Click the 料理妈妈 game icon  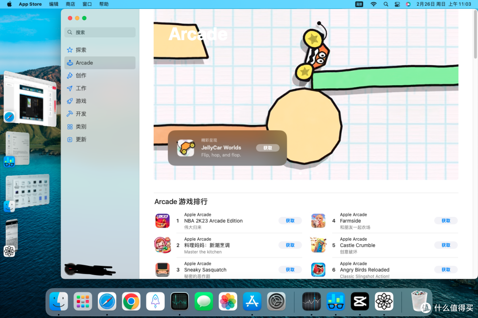tap(162, 245)
